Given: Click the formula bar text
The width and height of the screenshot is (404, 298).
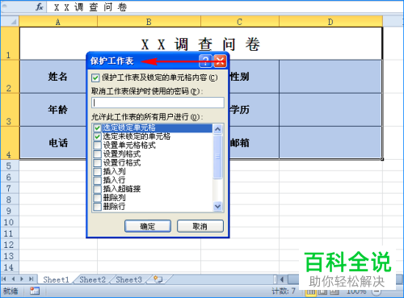Looking at the screenshot, I should pyautogui.click(x=90, y=7).
